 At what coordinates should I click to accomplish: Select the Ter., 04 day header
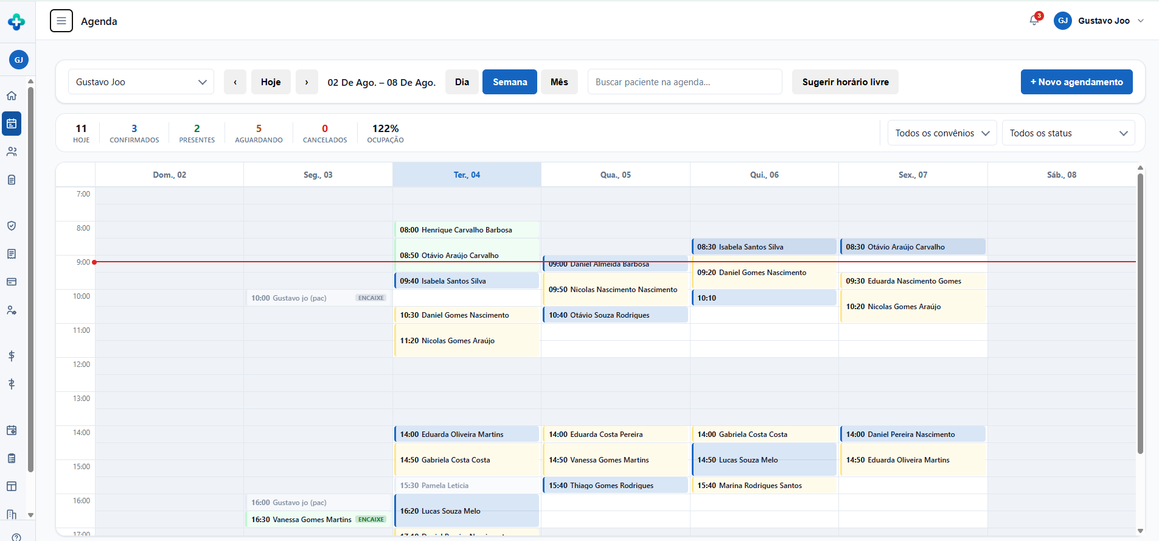point(467,175)
